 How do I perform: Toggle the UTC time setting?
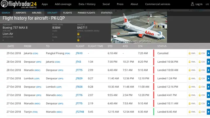tap(207, 4)
